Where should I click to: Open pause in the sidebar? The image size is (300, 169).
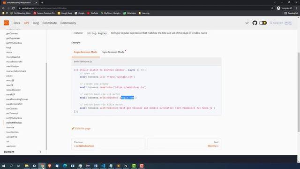coord(9,76)
